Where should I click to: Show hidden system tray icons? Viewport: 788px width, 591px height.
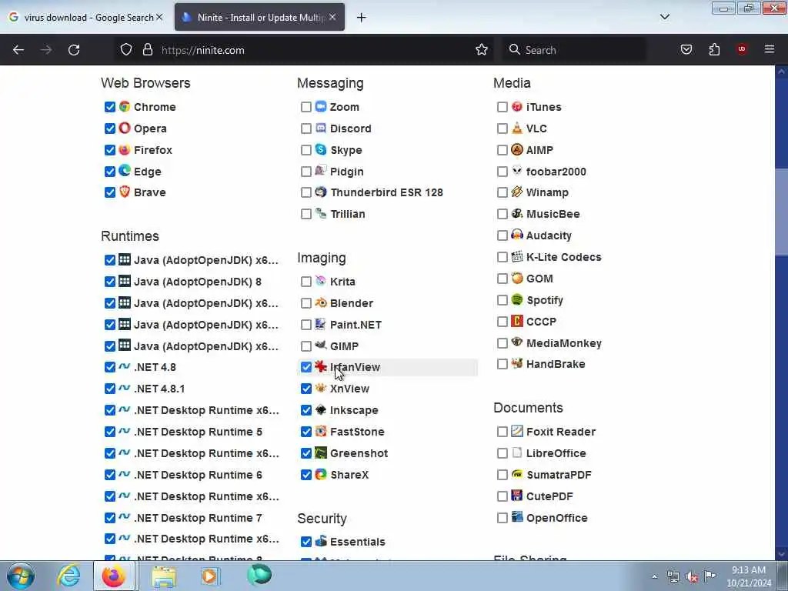click(x=654, y=576)
